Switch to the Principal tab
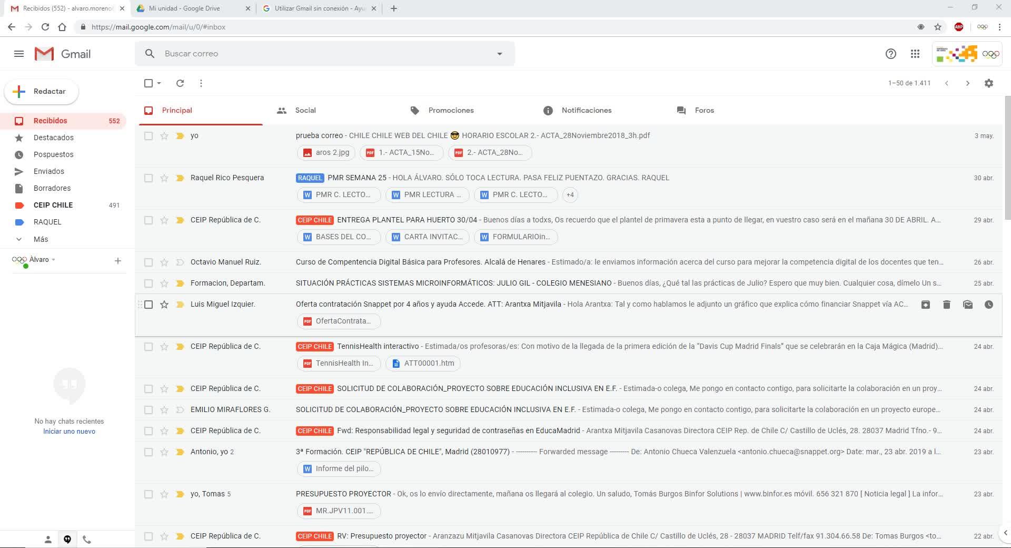Image resolution: width=1011 pixels, height=548 pixels. pyautogui.click(x=201, y=111)
